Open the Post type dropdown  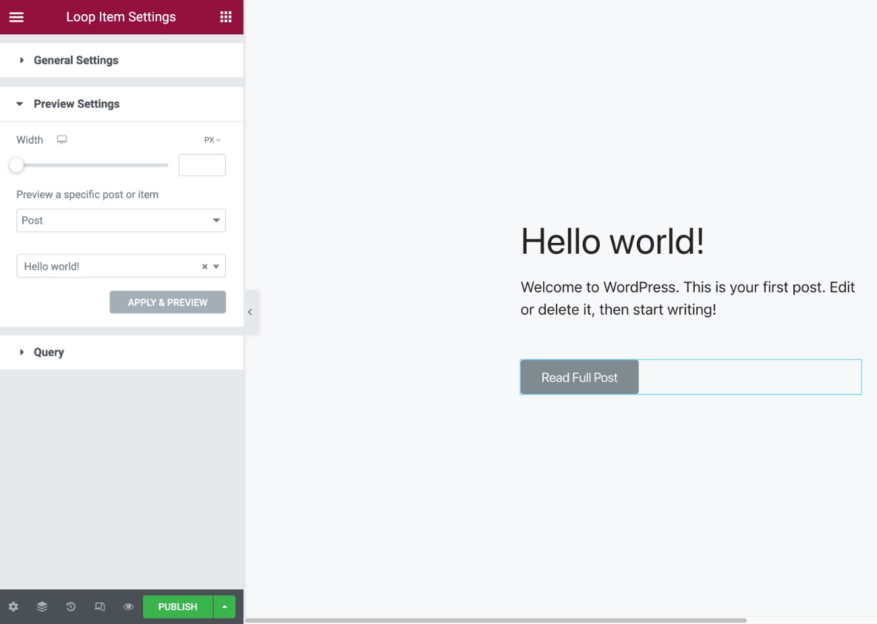(x=121, y=220)
